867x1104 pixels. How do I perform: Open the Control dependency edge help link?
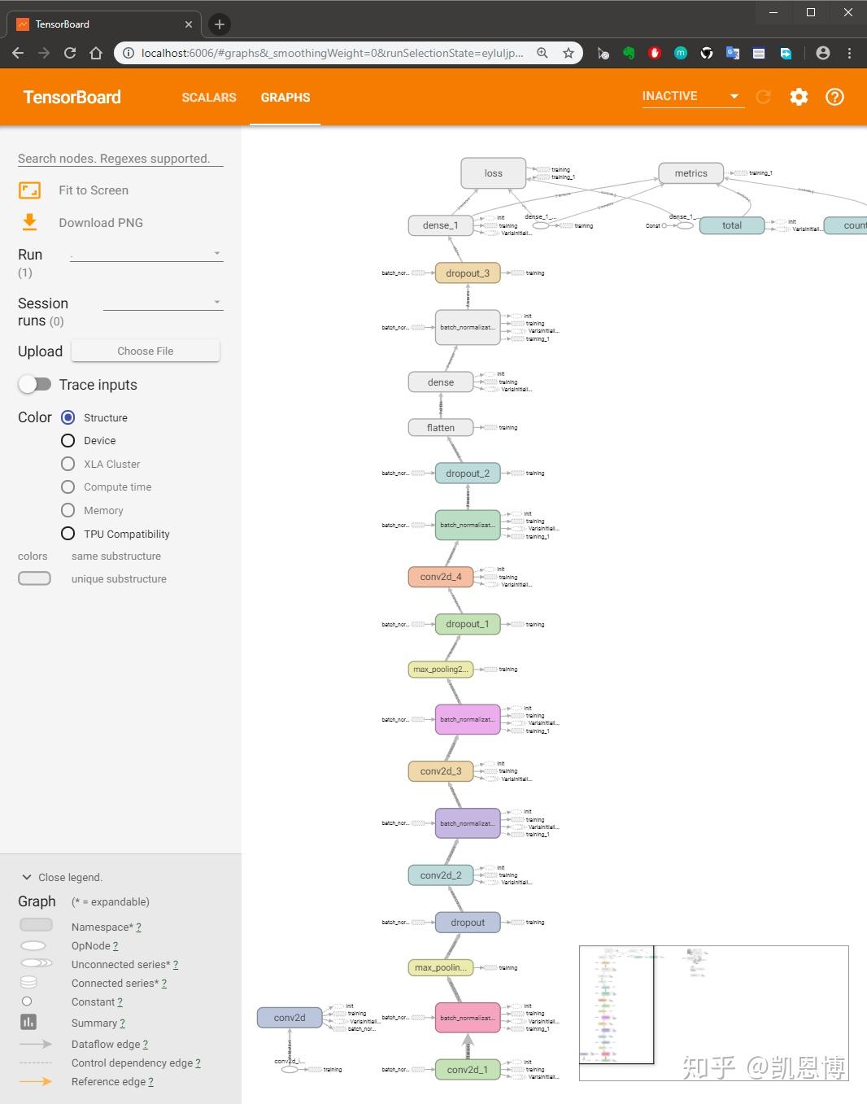[198, 1063]
